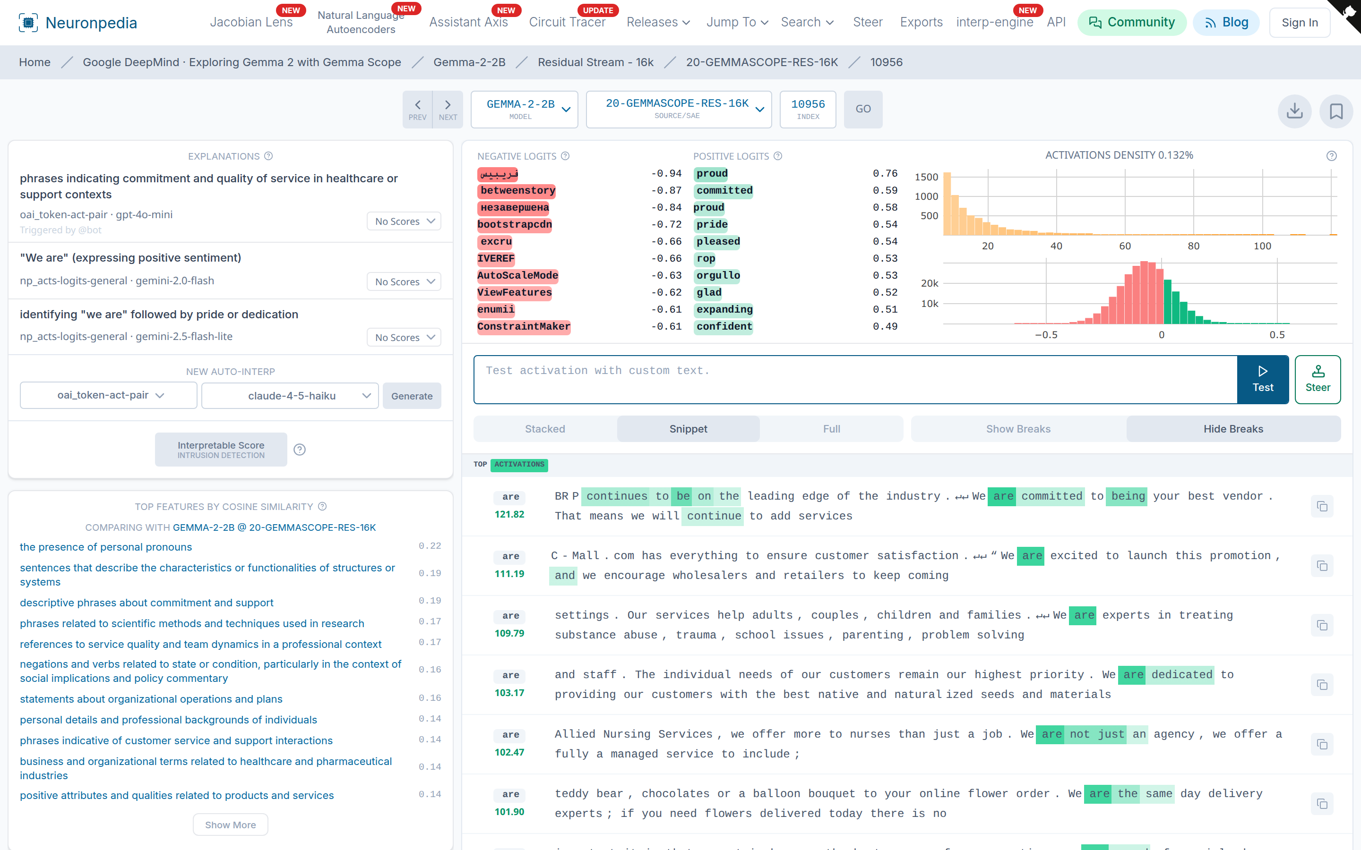Open help icon for Activations Density

[1331, 156]
